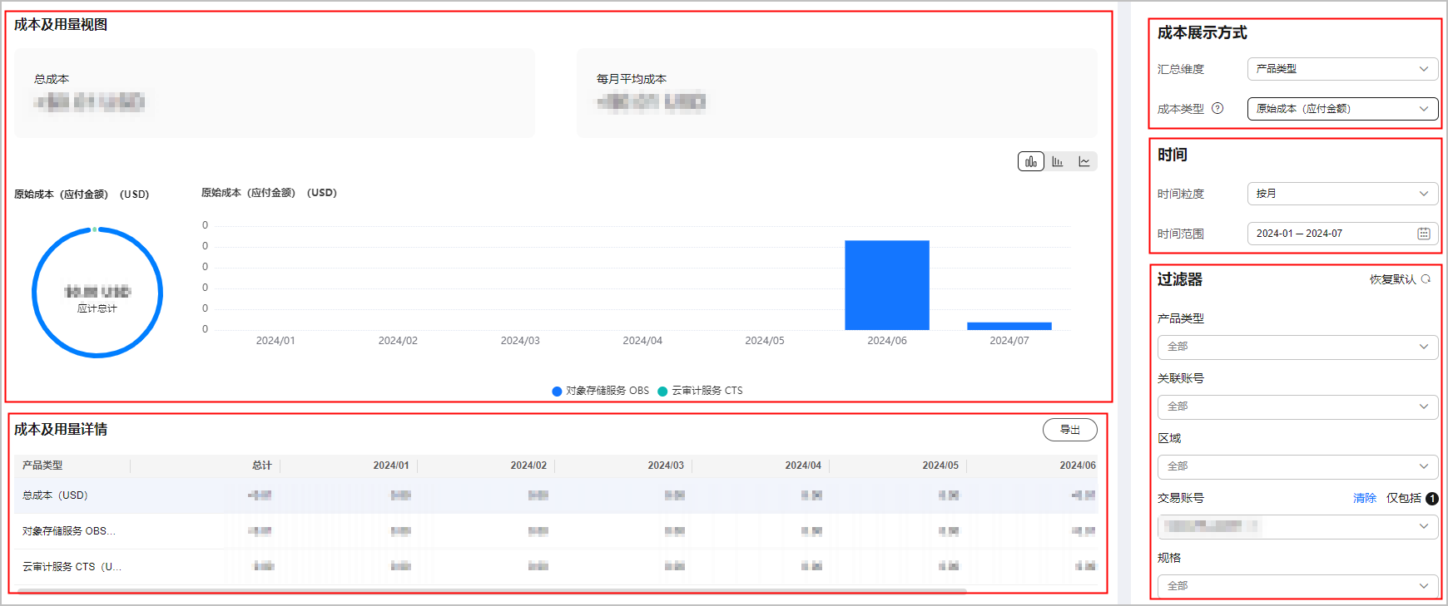Switch to the line chart view
Screen dimensions: 1448x606
coord(1084,161)
